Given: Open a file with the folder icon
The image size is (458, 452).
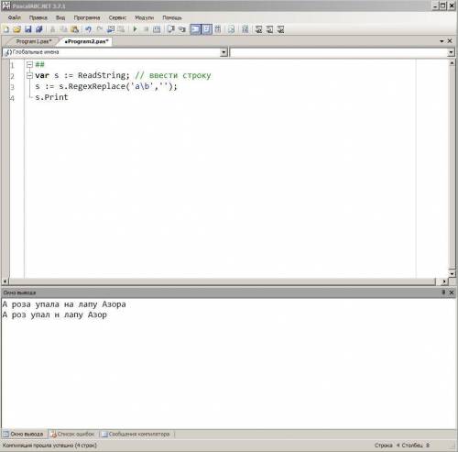Looking at the screenshot, I should [x=17, y=29].
